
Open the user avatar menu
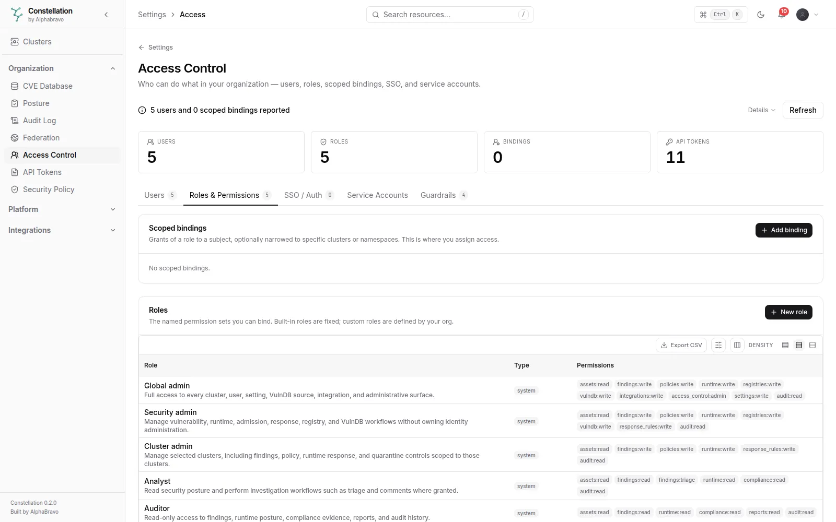click(x=803, y=15)
